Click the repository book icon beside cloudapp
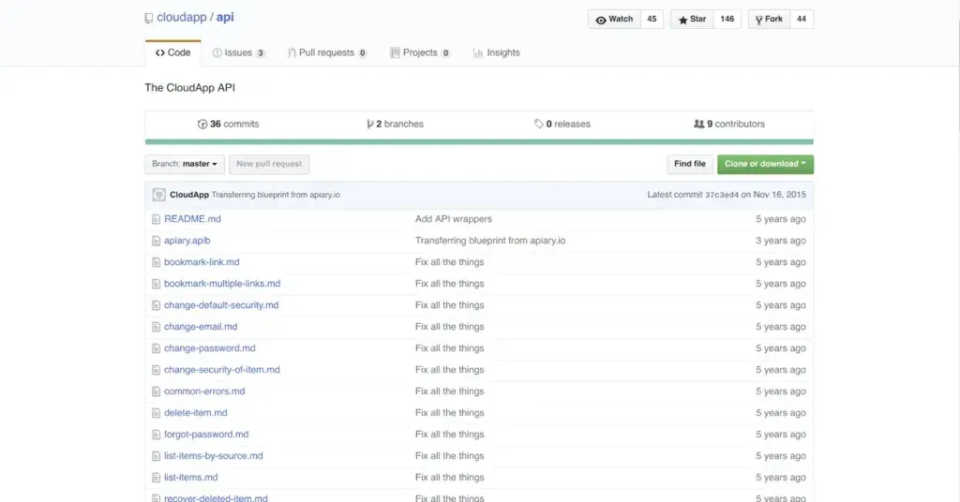Image resolution: width=960 pixels, height=502 pixels. pyautogui.click(x=149, y=19)
